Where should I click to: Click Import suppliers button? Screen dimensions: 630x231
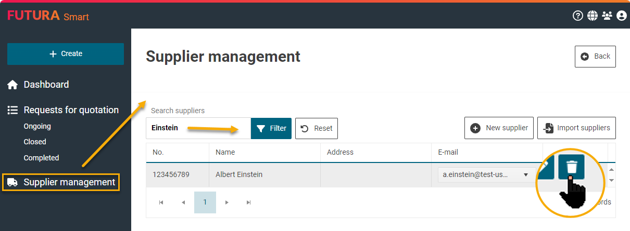pos(576,128)
